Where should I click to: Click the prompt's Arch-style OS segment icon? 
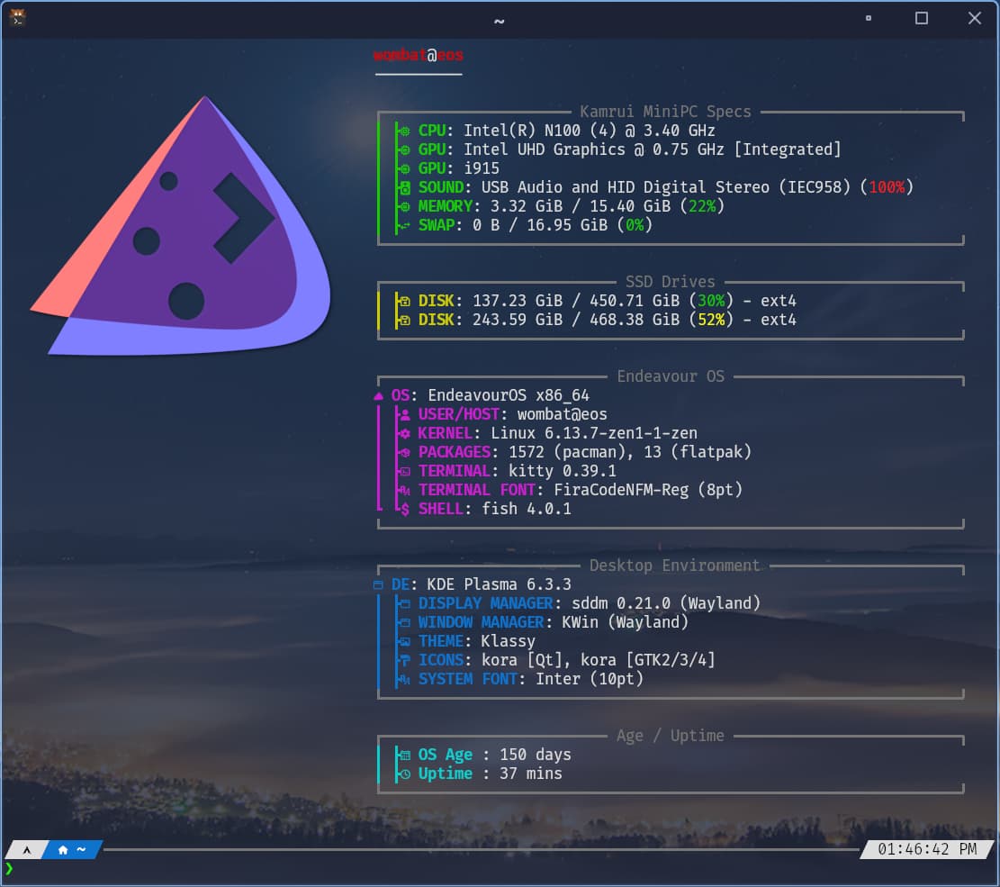coord(26,850)
